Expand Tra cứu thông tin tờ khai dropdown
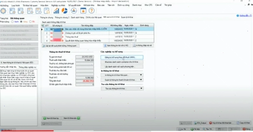Image resolution: width=253 pixels, height=132 pixels. pos(141,89)
